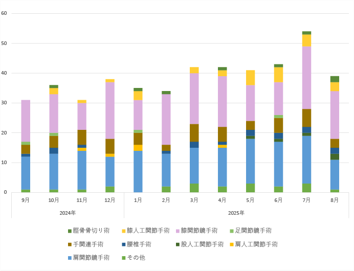Click the 膝人工関節手術 legend color marker
This screenshot has width=354, height=271.
coord(123,231)
